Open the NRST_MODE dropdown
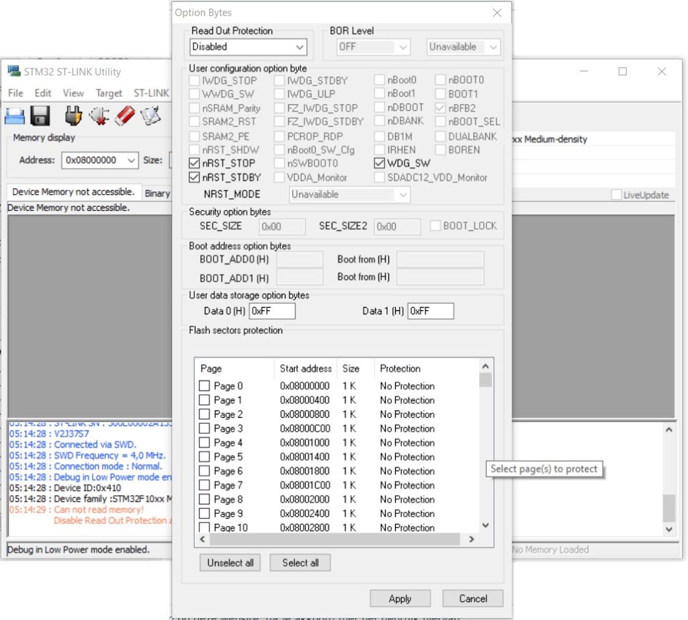Image resolution: width=688 pixels, height=620 pixels. click(x=349, y=194)
